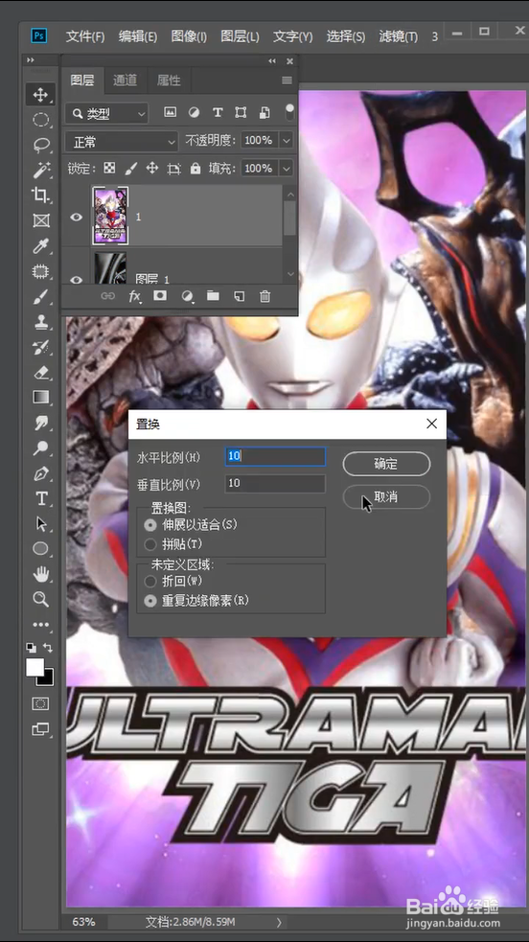Lock transparent pixels

click(x=109, y=169)
